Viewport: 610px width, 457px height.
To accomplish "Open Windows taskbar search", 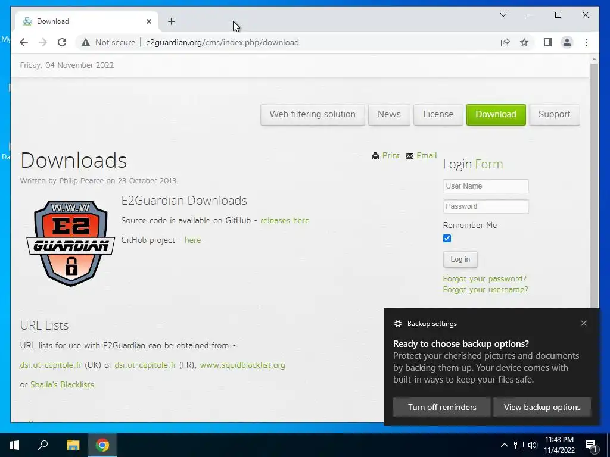I will tap(43, 445).
